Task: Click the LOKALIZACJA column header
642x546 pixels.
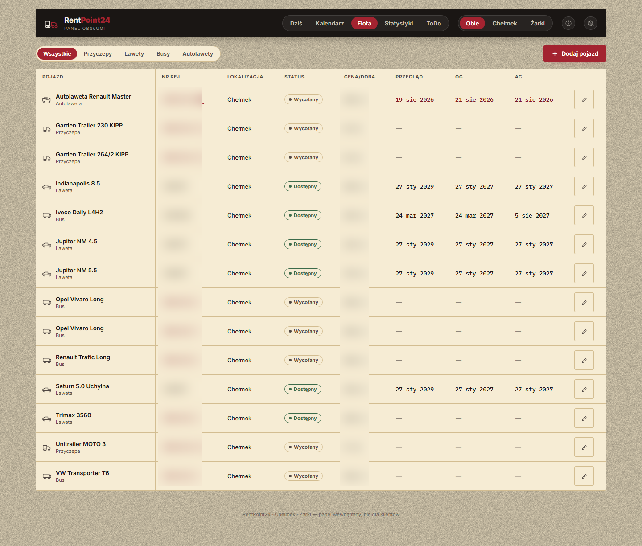Action: pos(245,77)
